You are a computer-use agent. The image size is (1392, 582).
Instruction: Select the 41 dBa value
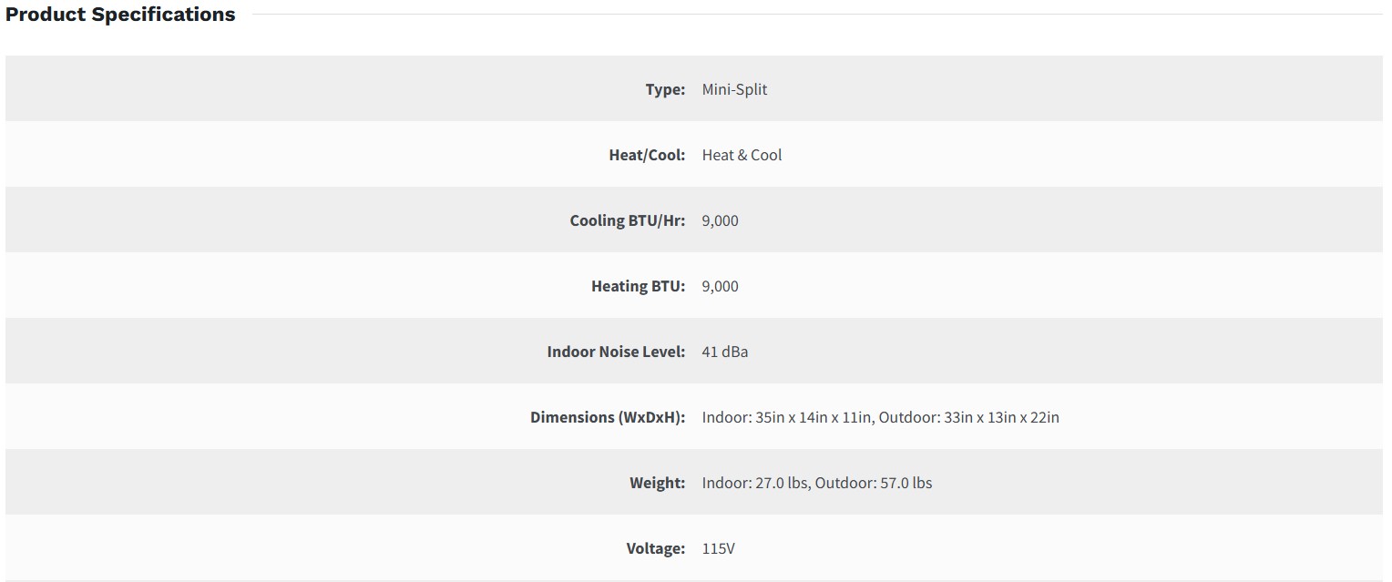point(725,352)
